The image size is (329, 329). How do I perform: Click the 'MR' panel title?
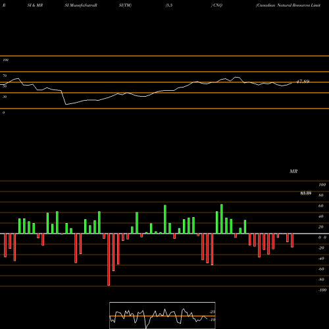[x=293, y=171]
